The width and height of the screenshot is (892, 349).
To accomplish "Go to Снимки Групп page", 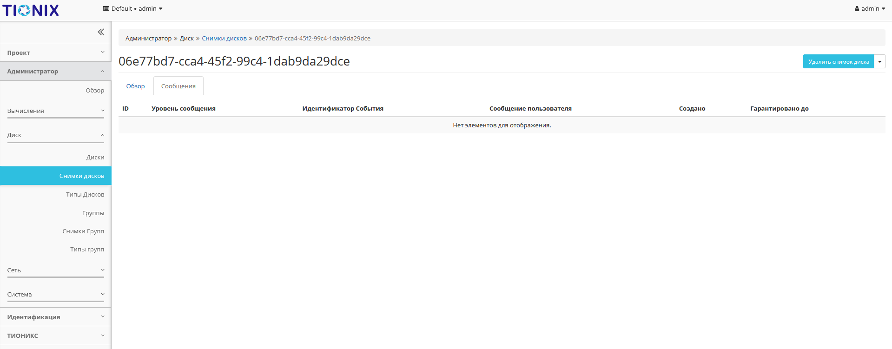I will click(83, 231).
